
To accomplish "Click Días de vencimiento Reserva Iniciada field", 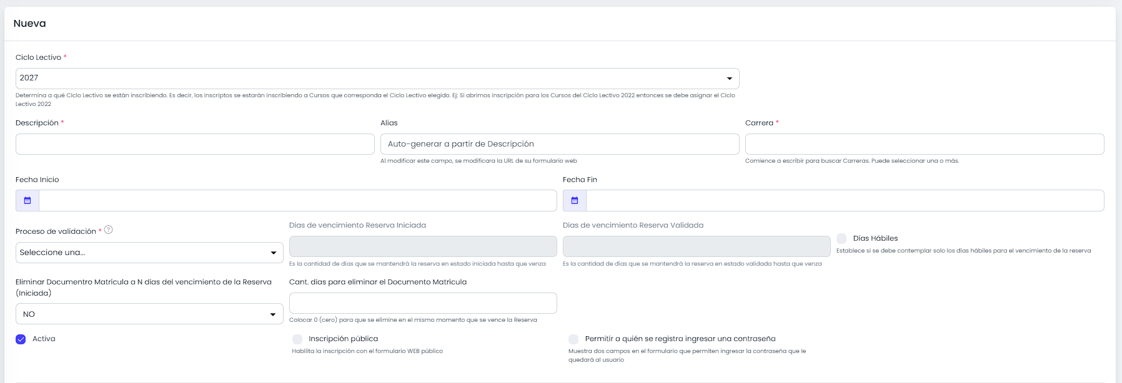I will [x=423, y=246].
